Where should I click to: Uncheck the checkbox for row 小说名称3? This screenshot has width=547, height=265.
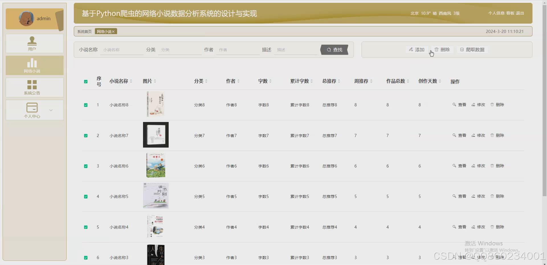(x=86, y=258)
